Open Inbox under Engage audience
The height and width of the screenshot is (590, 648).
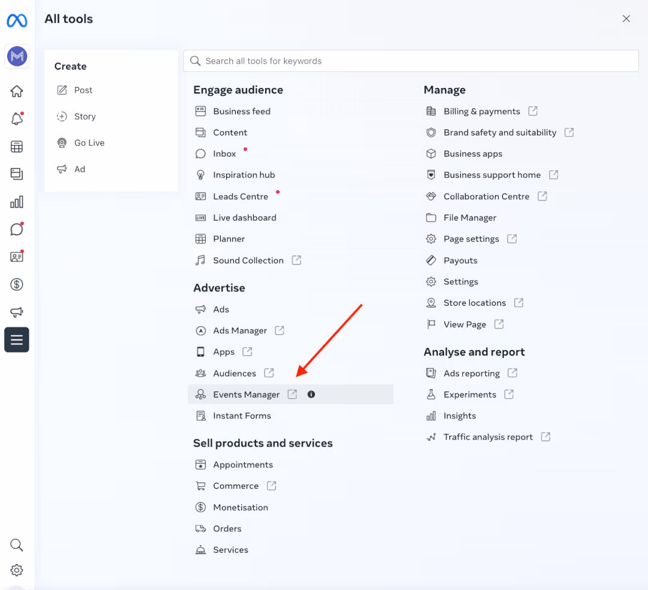click(x=215, y=153)
